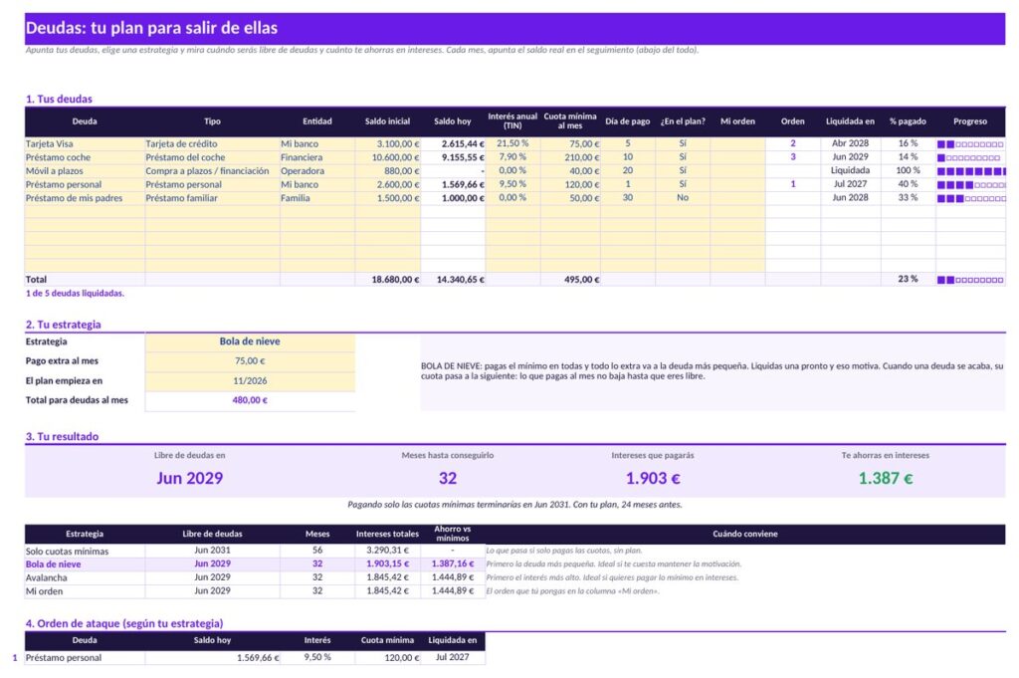Click "Préstamo de mis padres" debt cell
Screen dimensions: 1019x678
click(85, 198)
